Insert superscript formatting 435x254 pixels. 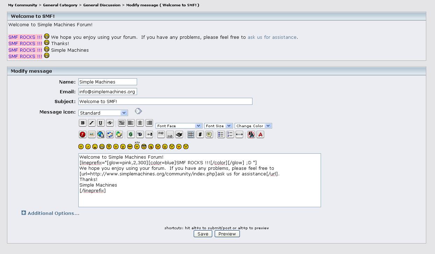(x=161, y=135)
